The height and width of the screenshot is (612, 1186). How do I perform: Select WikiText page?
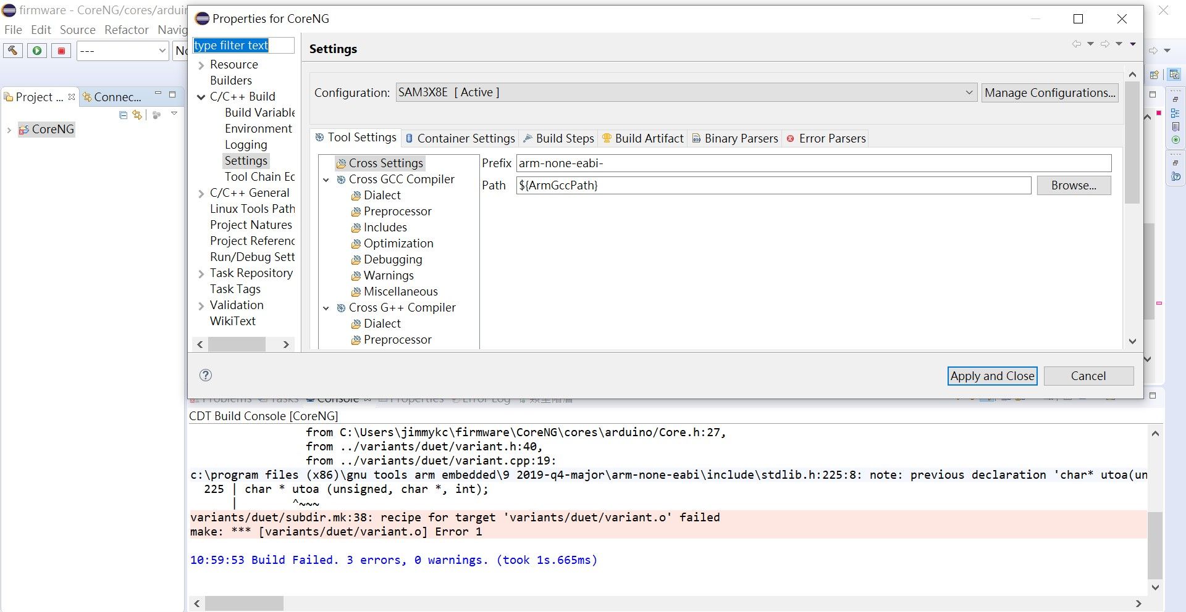[x=232, y=321]
